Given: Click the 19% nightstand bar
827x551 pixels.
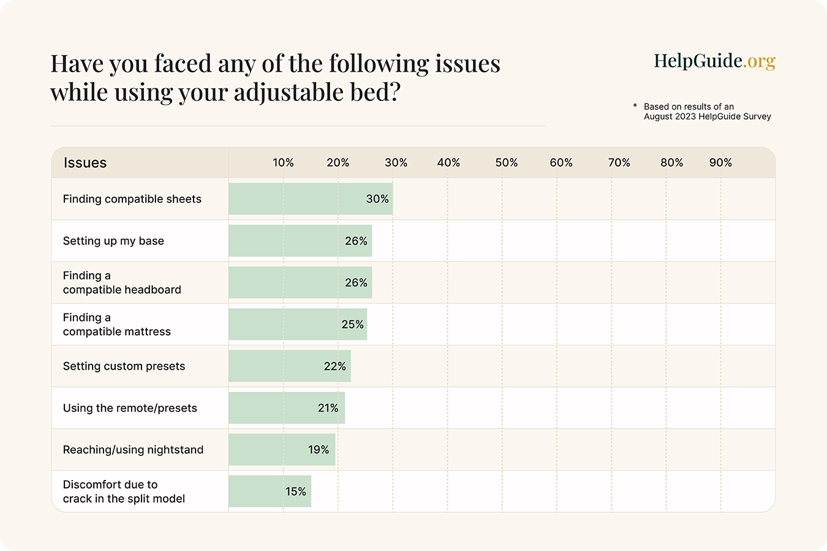Looking at the screenshot, I should coord(282,449).
